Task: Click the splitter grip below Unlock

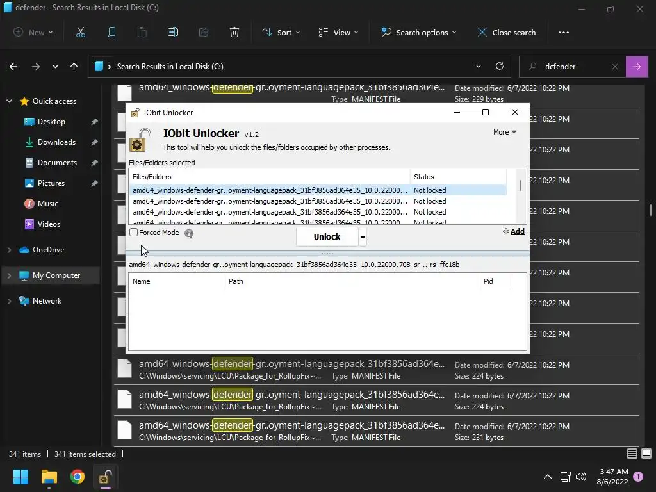Action: (x=327, y=252)
